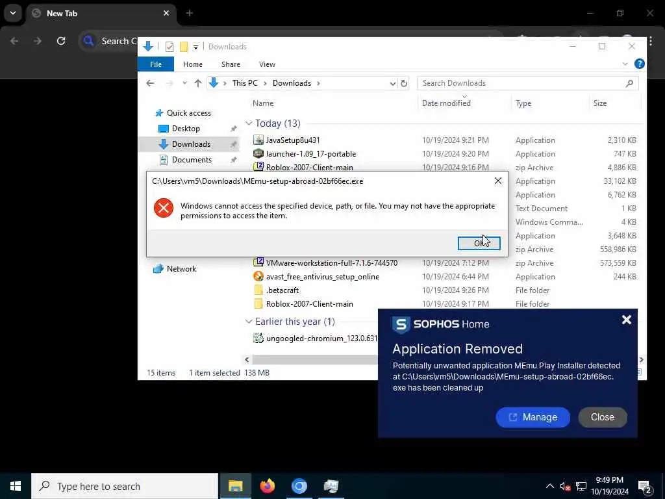This screenshot has height=499, width=665.
Task: Open the File menu in Explorer
Action: click(x=156, y=64)
